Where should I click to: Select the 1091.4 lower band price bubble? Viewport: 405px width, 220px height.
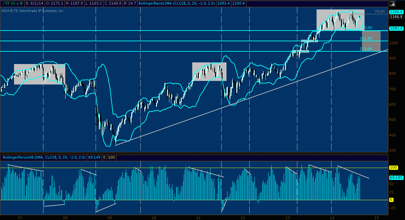click(x=397, y=29)
